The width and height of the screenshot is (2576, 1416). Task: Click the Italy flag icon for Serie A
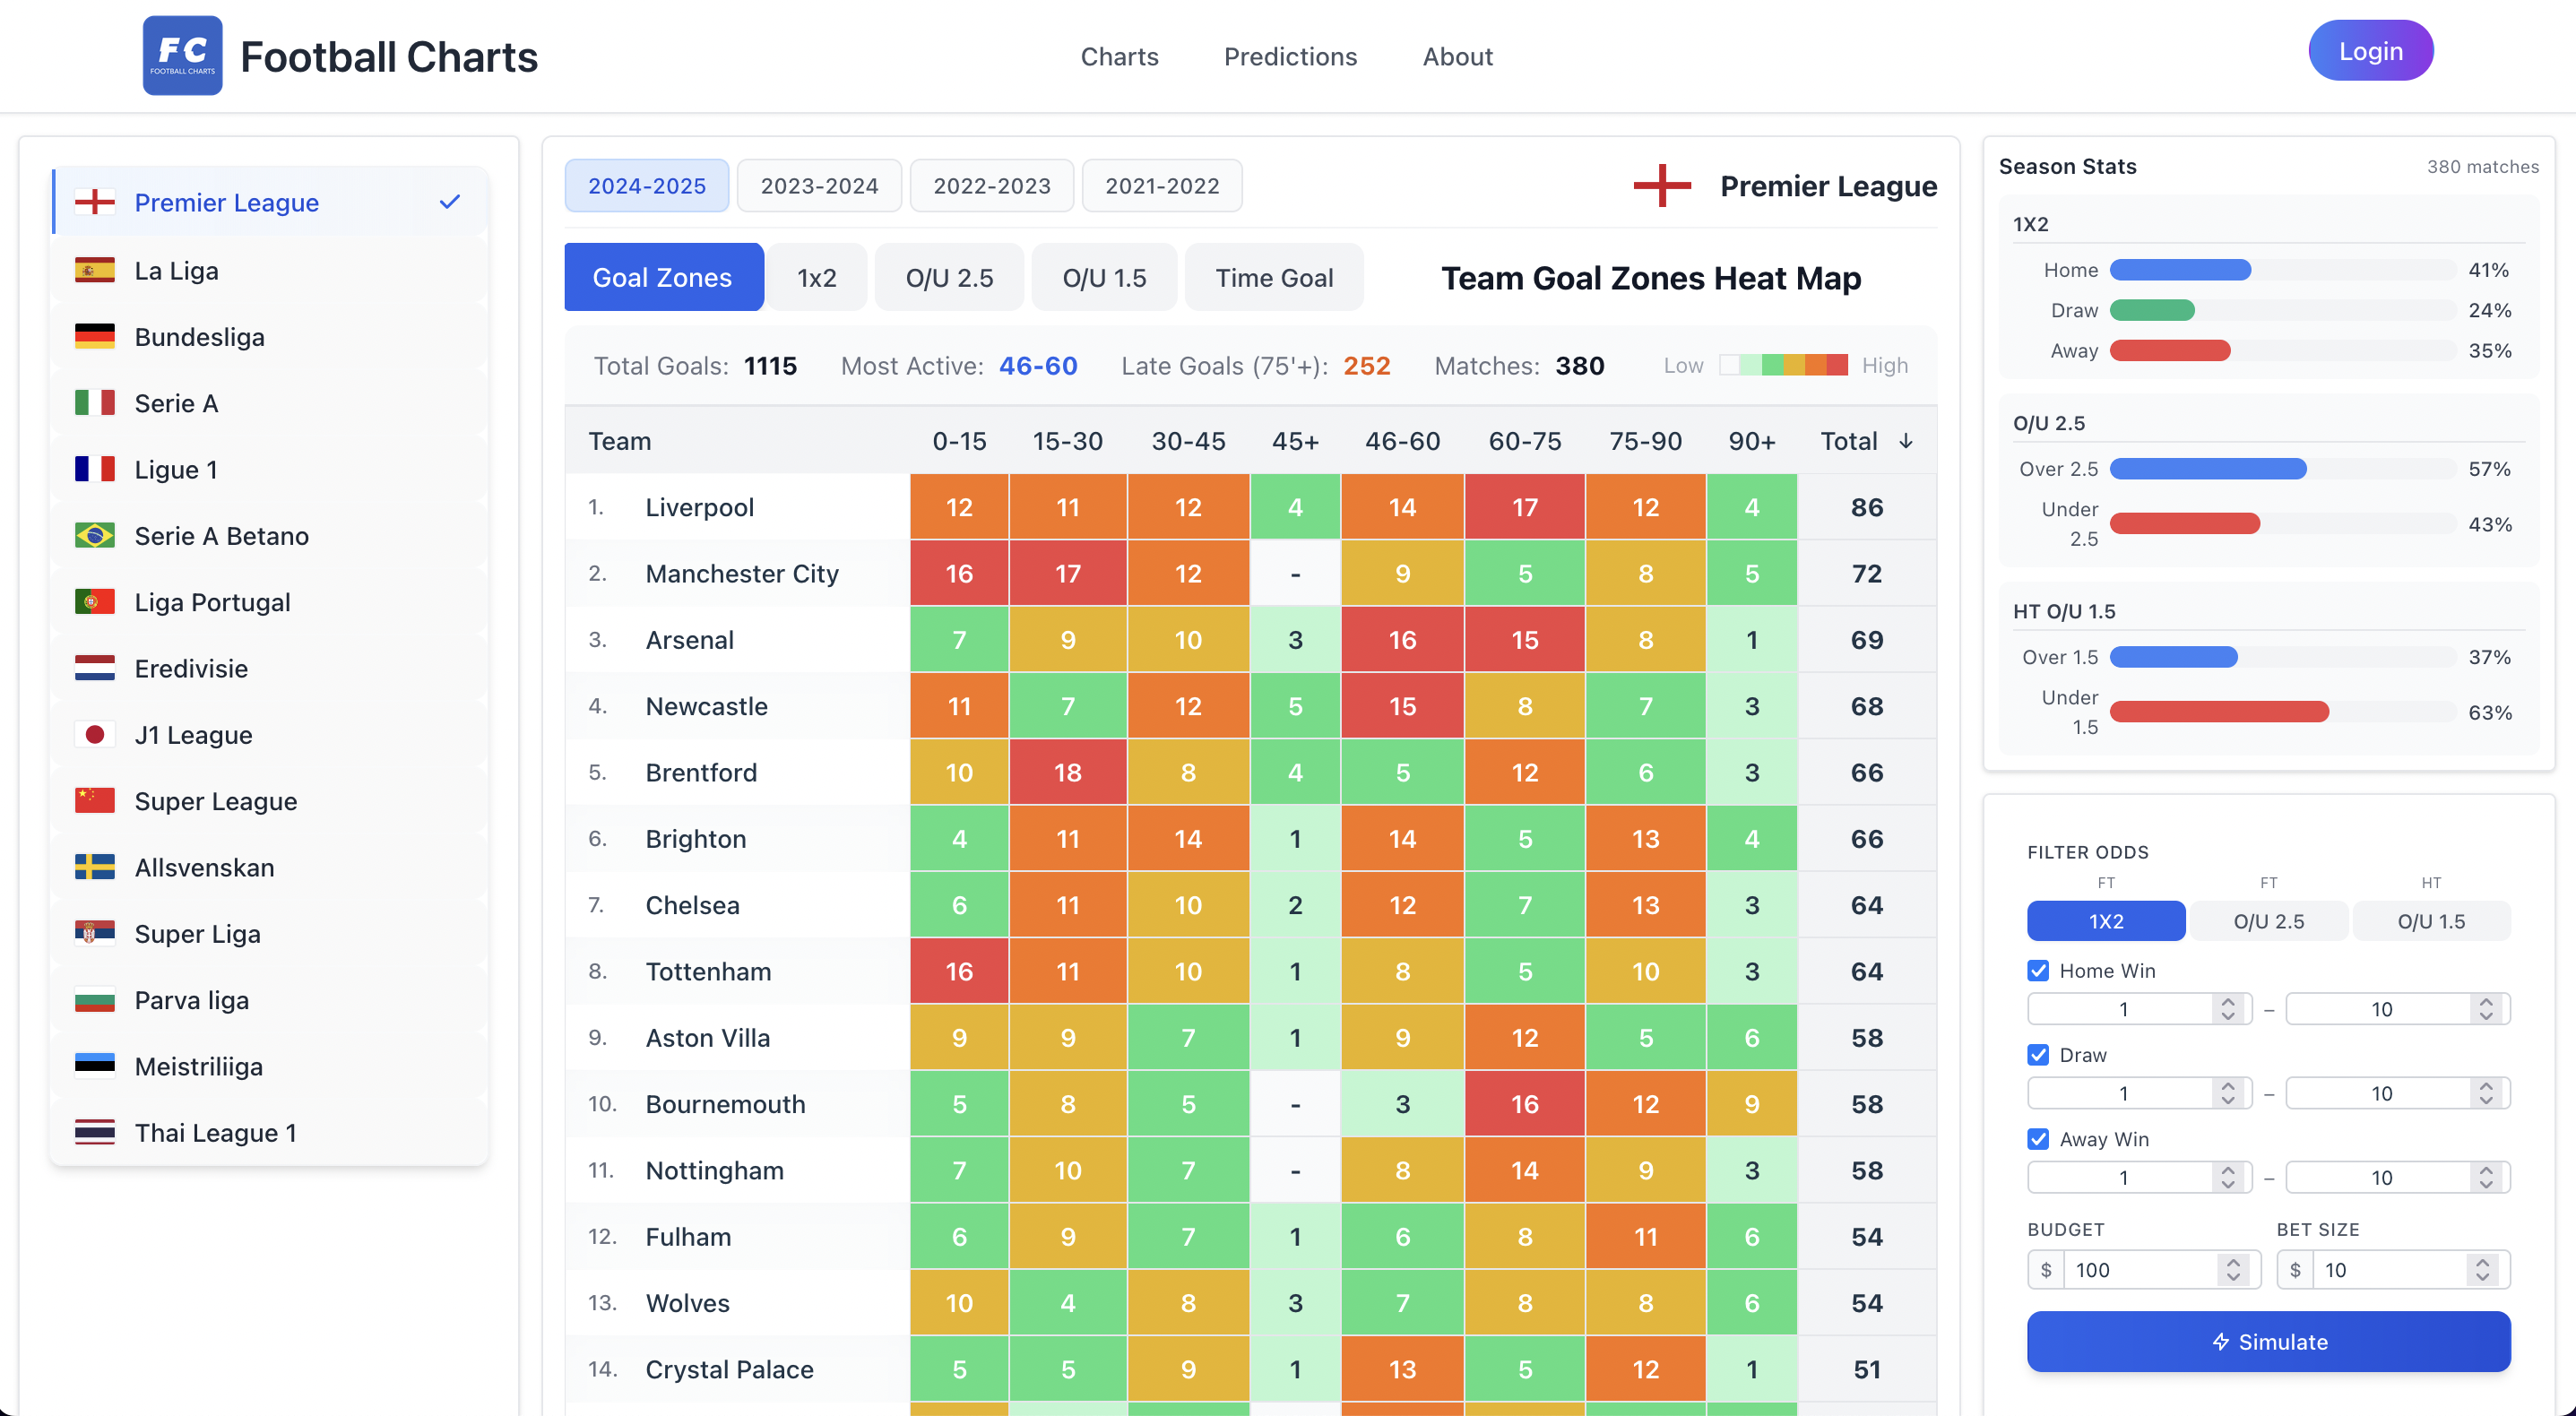point(95,403)
